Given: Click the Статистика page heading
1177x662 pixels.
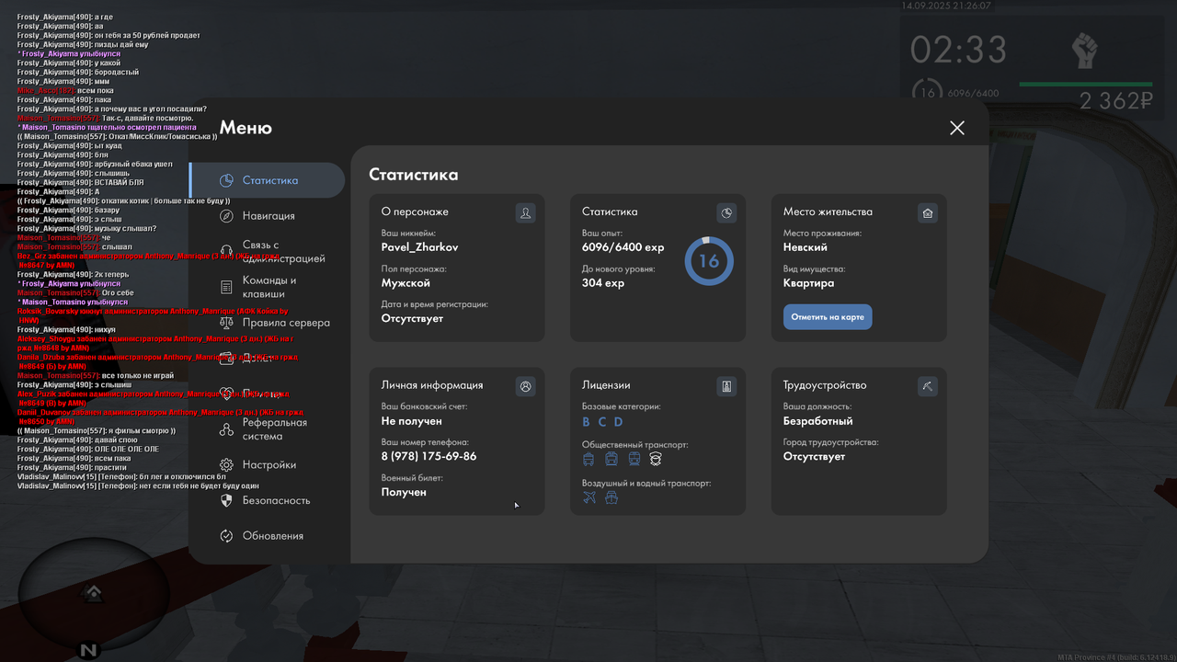Looking at the screenshot, I should (414, 175).
